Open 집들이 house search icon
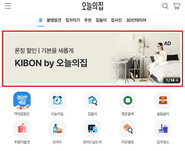The width and height of the screenshot is (185, 151). click(92, 100)
